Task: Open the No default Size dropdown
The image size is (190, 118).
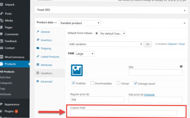Action: click(112, 34)
